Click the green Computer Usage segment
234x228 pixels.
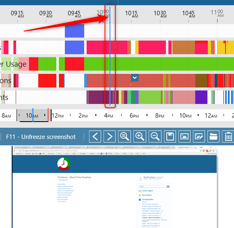[x=159, y=64]
